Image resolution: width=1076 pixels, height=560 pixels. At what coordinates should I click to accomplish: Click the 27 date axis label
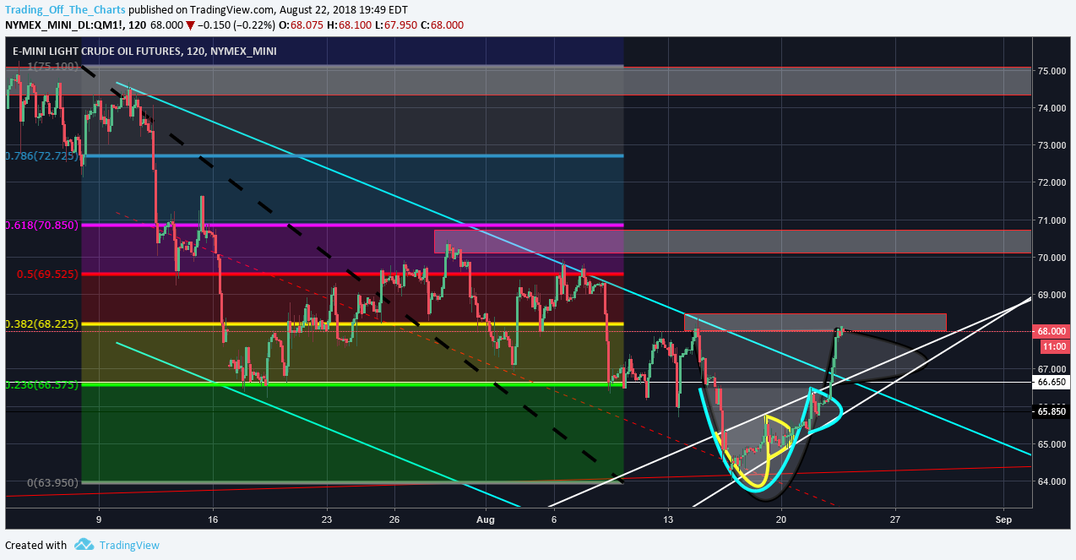(x=895, y=518)
